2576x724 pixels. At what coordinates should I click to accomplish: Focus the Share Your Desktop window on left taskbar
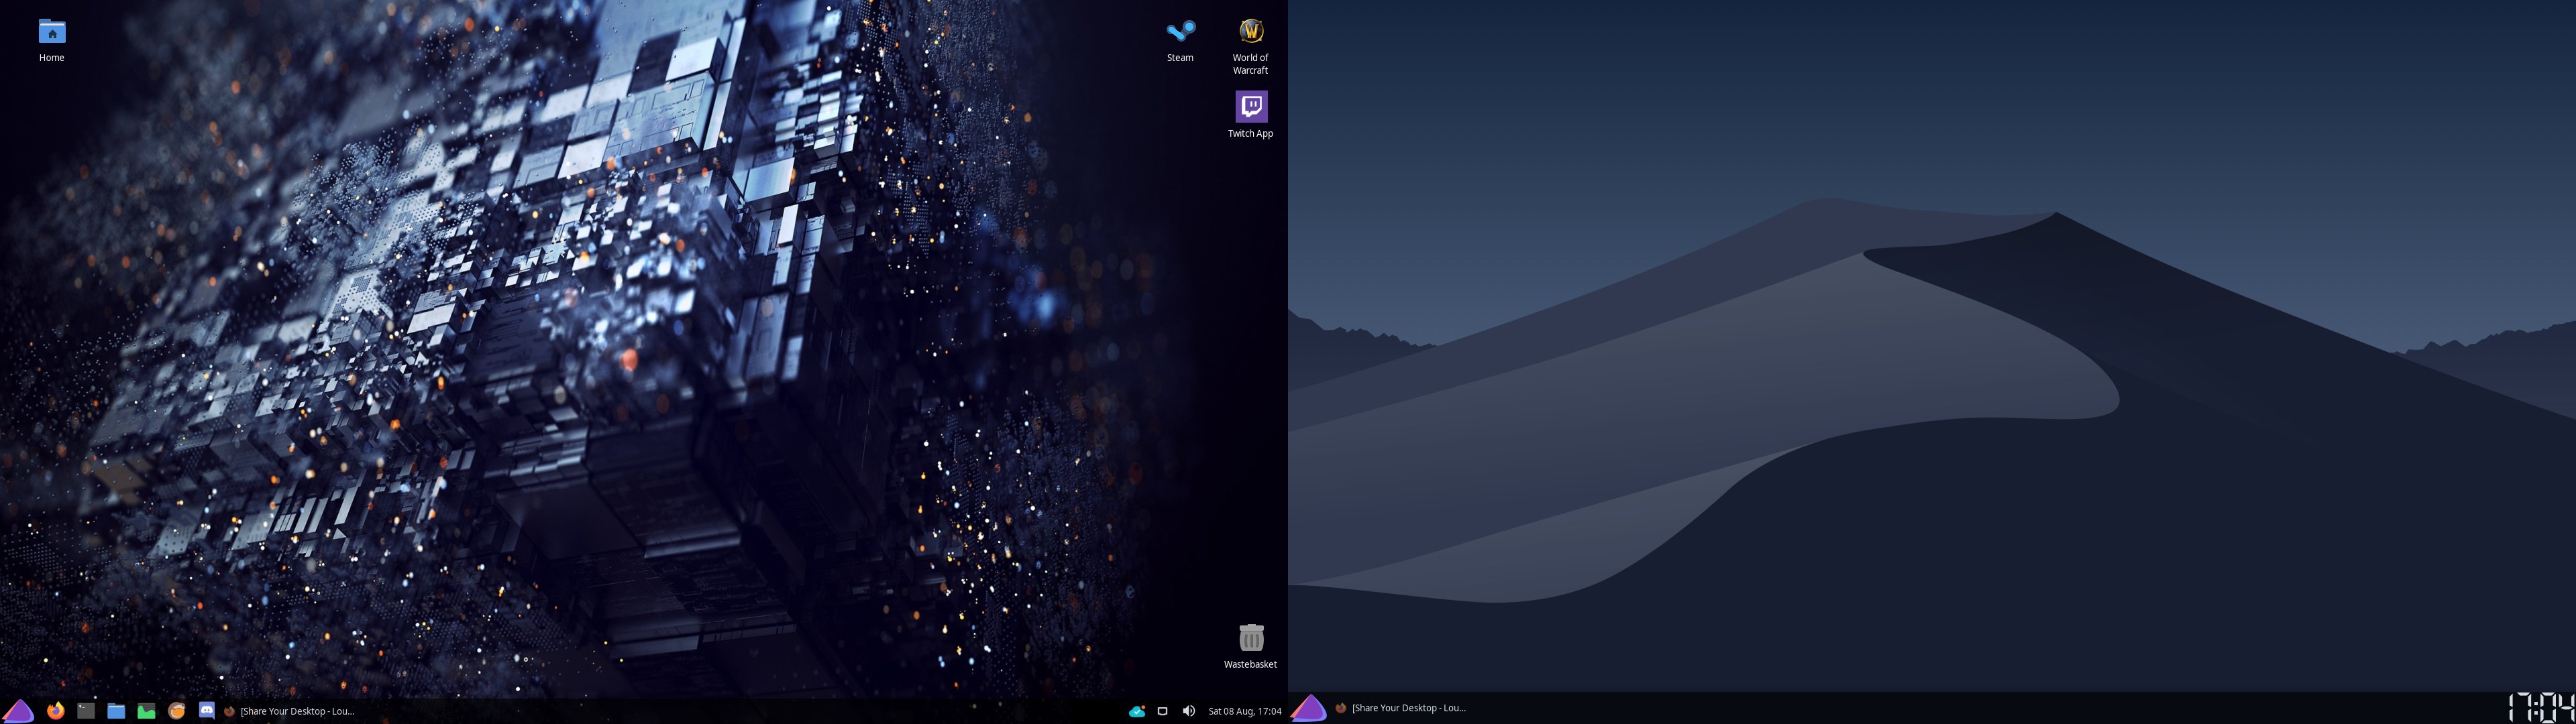290,711
